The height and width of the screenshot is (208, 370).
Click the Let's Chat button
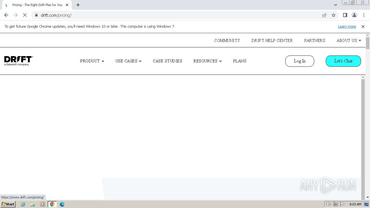[343, 61]
